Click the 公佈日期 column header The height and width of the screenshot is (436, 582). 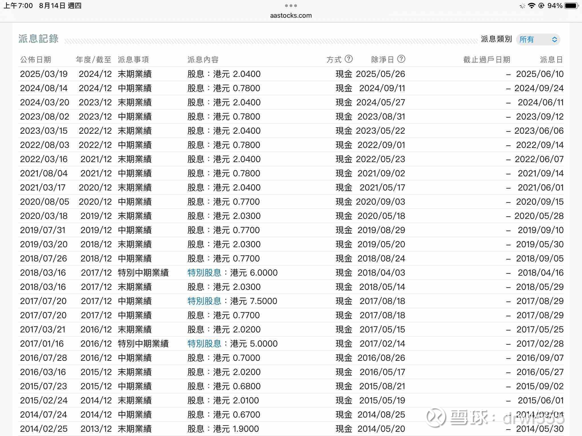click(36, 60)
